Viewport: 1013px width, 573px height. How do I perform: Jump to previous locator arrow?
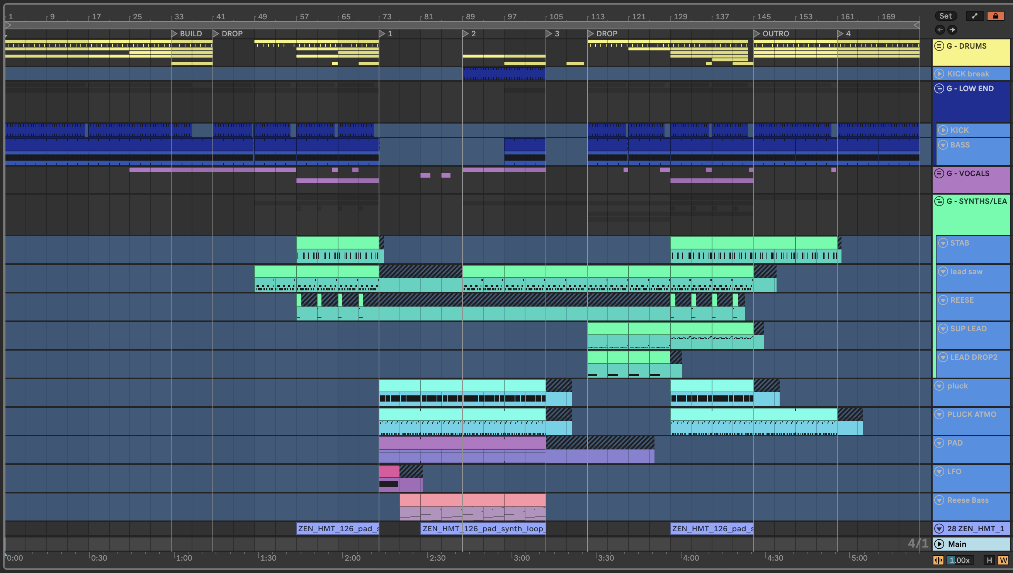(940, 29)
